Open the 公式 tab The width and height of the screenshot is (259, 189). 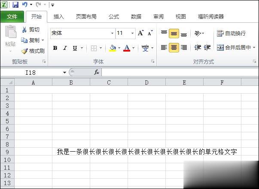point(114,16)
